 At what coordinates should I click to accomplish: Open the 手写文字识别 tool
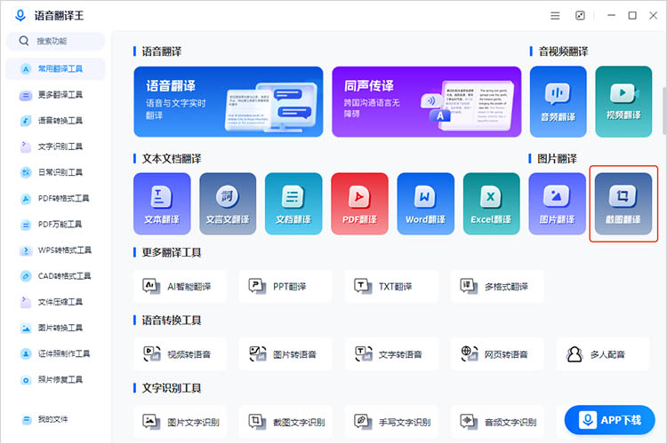[391, 422]
